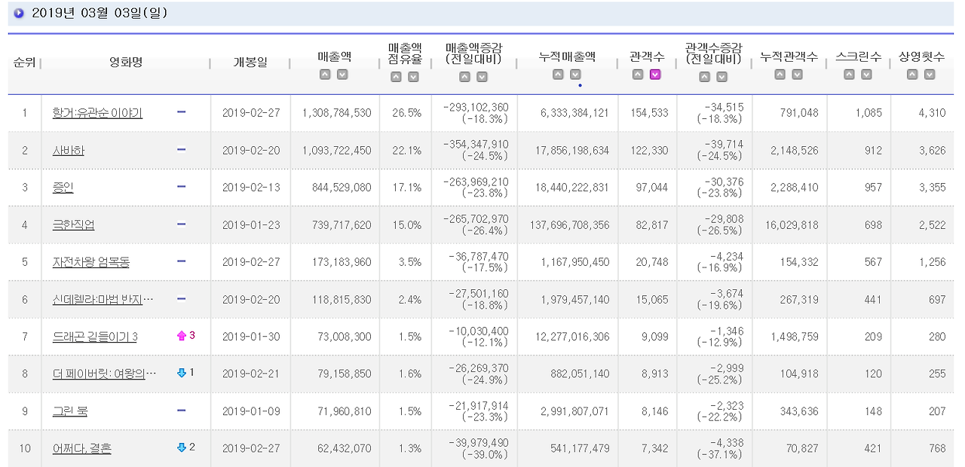Sort 스크린수 ascending with up arrow
The height and width of the screenshot is (467, 965).
pyautogui.click(x=849, y=75)
